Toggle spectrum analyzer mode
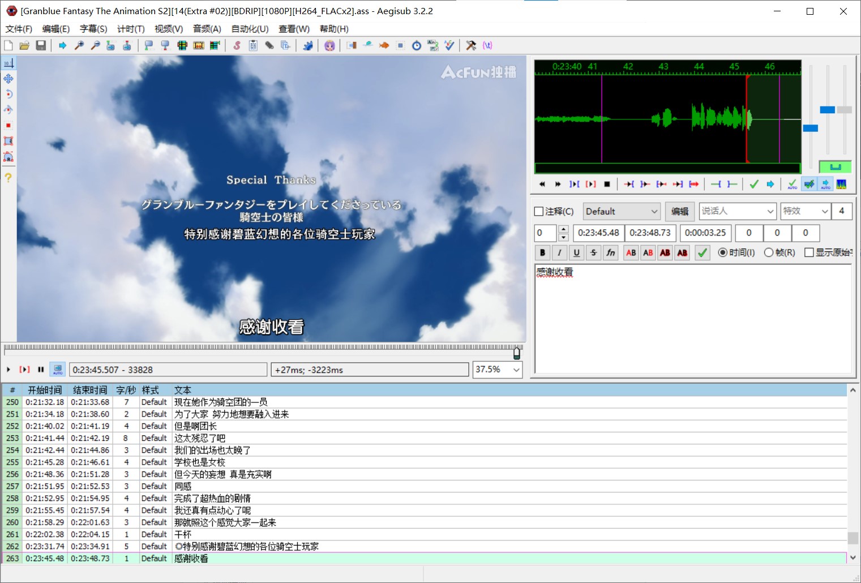 coord(841,184)
